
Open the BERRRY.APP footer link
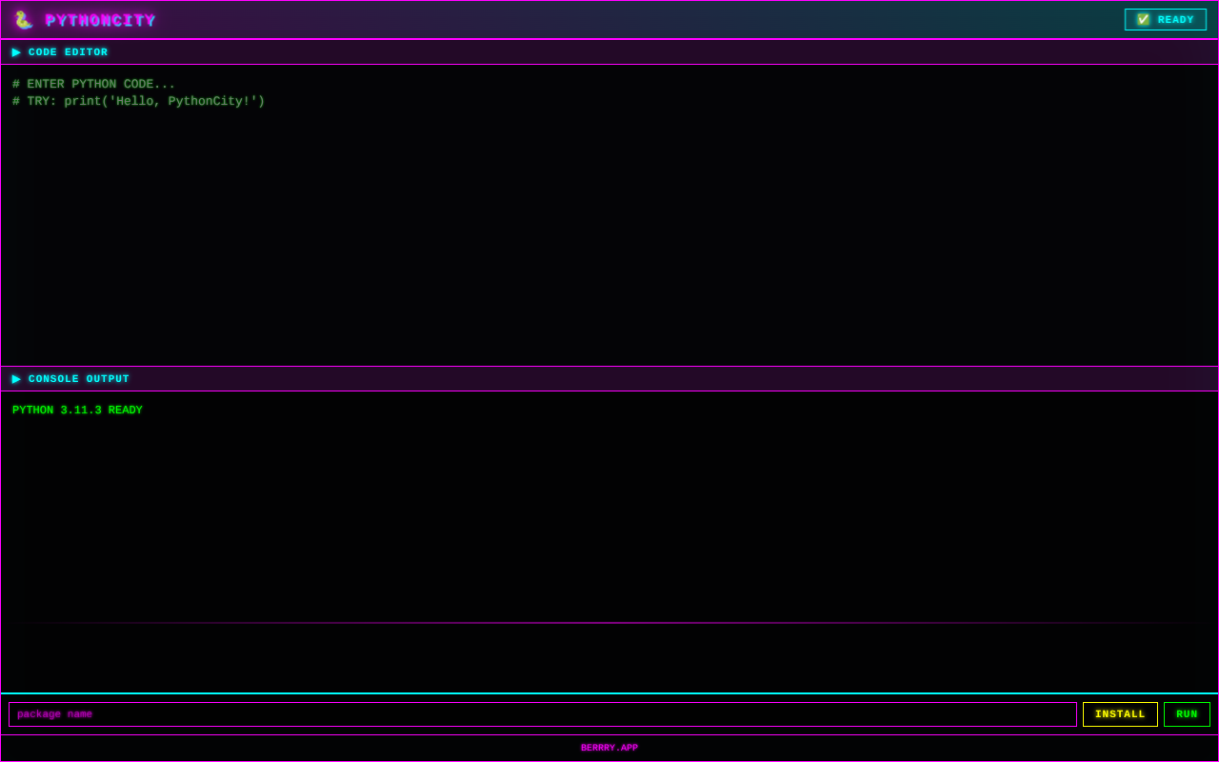[x=609, y=748]
